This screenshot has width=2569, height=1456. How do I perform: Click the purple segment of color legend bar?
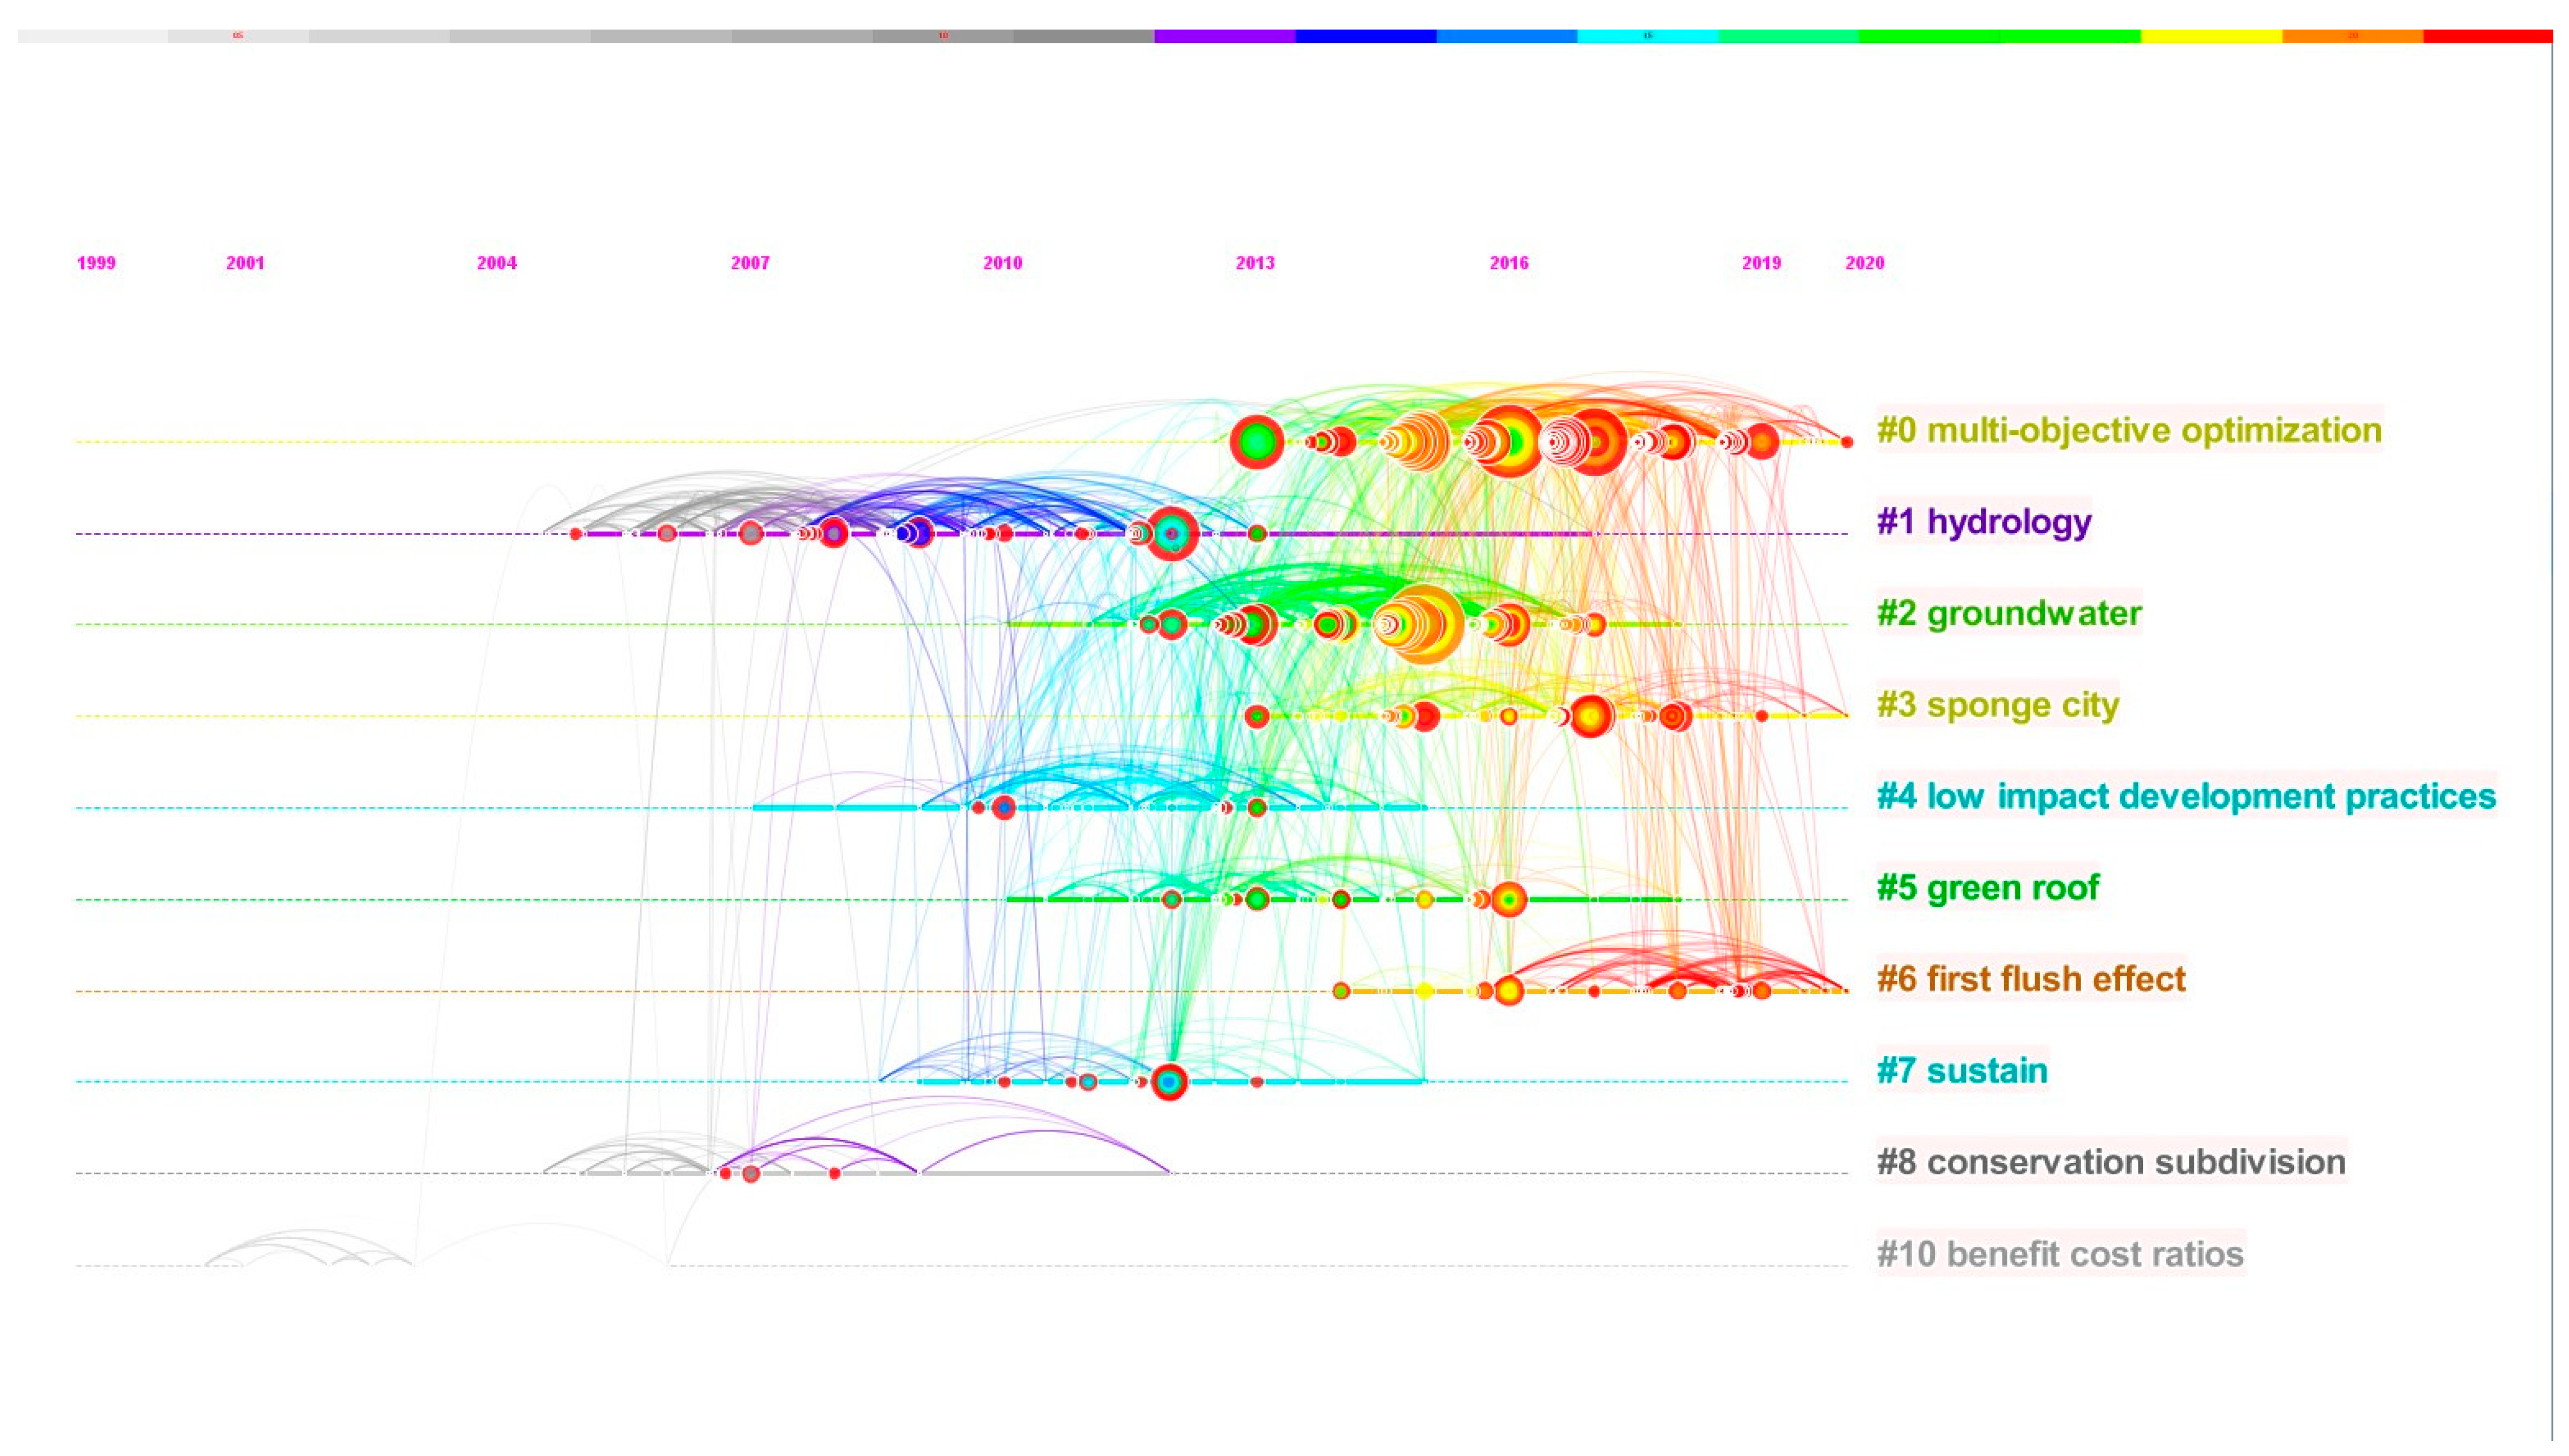click(1224, 36)
